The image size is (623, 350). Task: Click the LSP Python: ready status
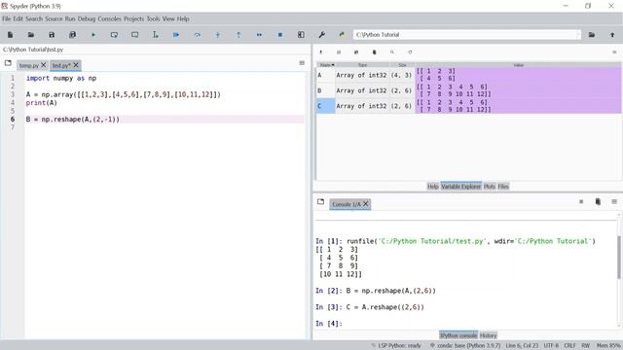click(x=396, y=346)
